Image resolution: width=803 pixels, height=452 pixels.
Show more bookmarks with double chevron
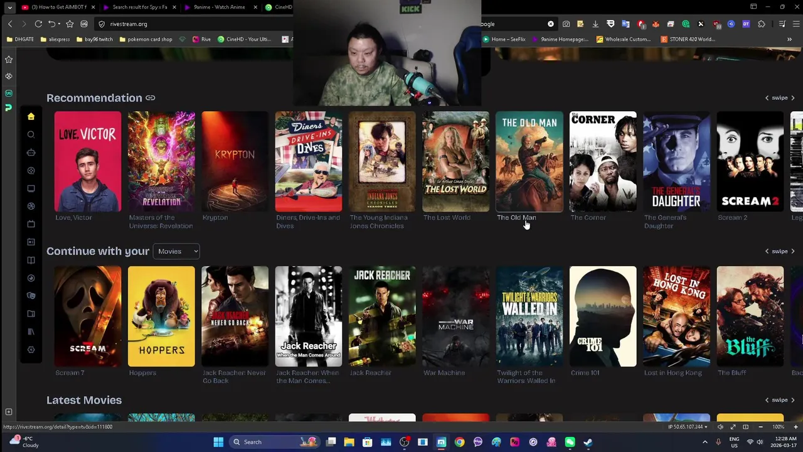pos(789,39)
